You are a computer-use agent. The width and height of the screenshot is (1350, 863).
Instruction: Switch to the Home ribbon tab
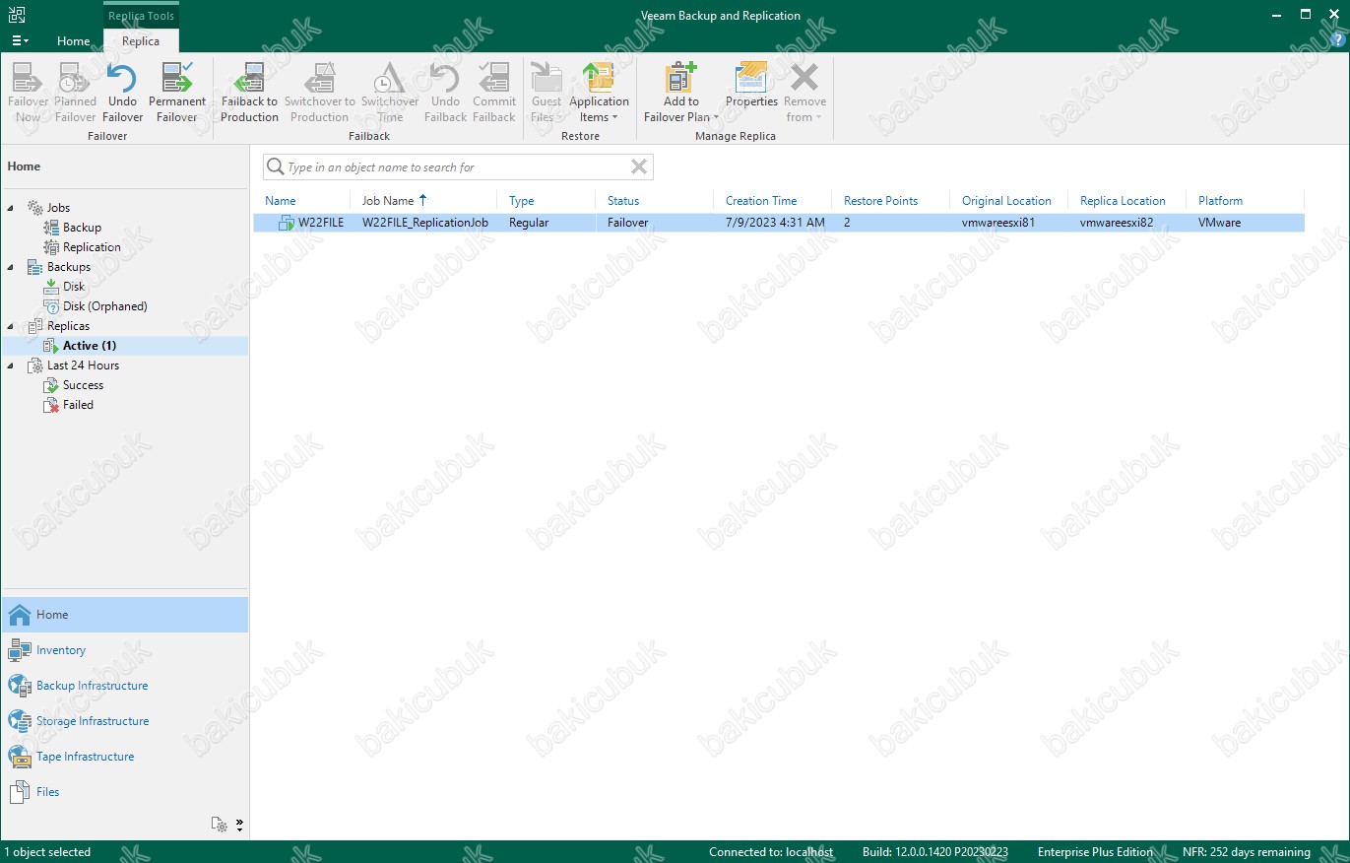click(x=74, y=41)
